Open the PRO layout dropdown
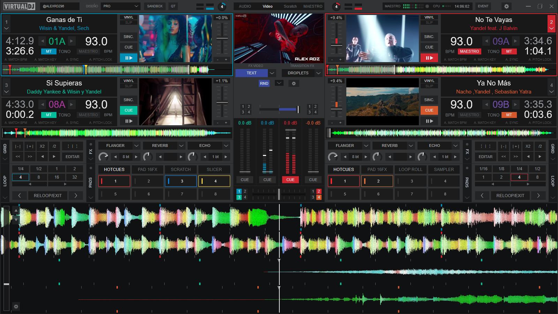The height and width of the screenshot is (314, 558). point(121,6)
